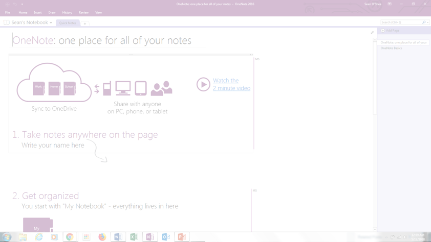Screen dimensions: 431x242
Task: Click the search magnifier icon
Action: click(x=424, y=22)
